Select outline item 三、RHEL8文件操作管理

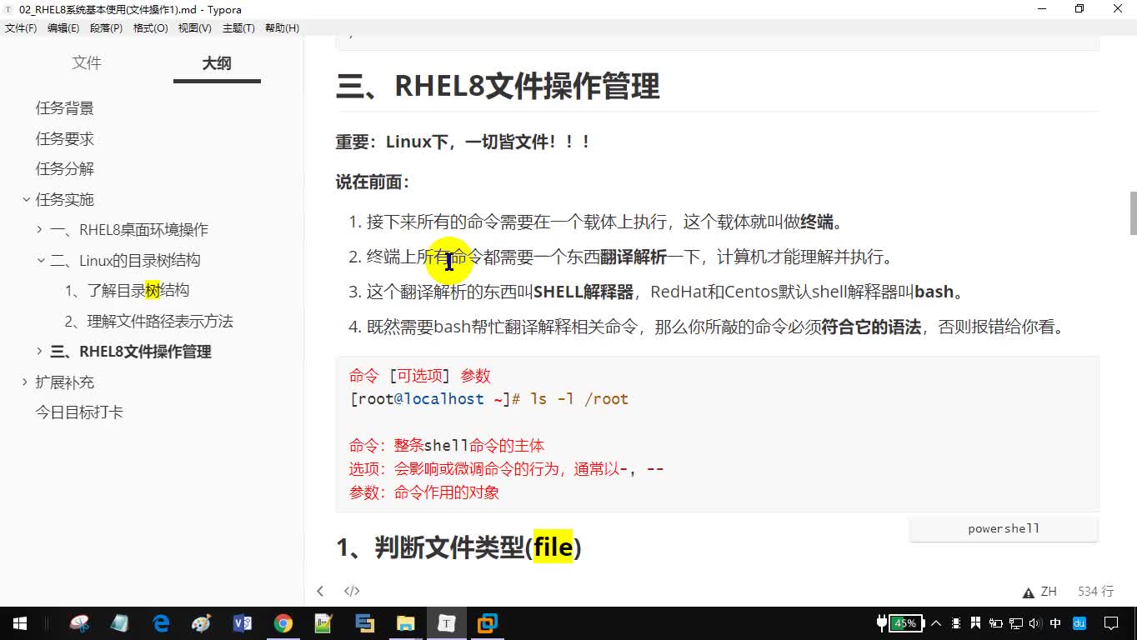(x=131, y=352)
